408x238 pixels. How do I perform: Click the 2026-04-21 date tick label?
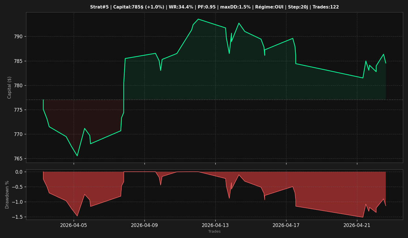[x=357, y=225]
